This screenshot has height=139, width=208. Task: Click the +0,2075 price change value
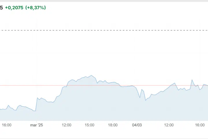click(14, 8)
